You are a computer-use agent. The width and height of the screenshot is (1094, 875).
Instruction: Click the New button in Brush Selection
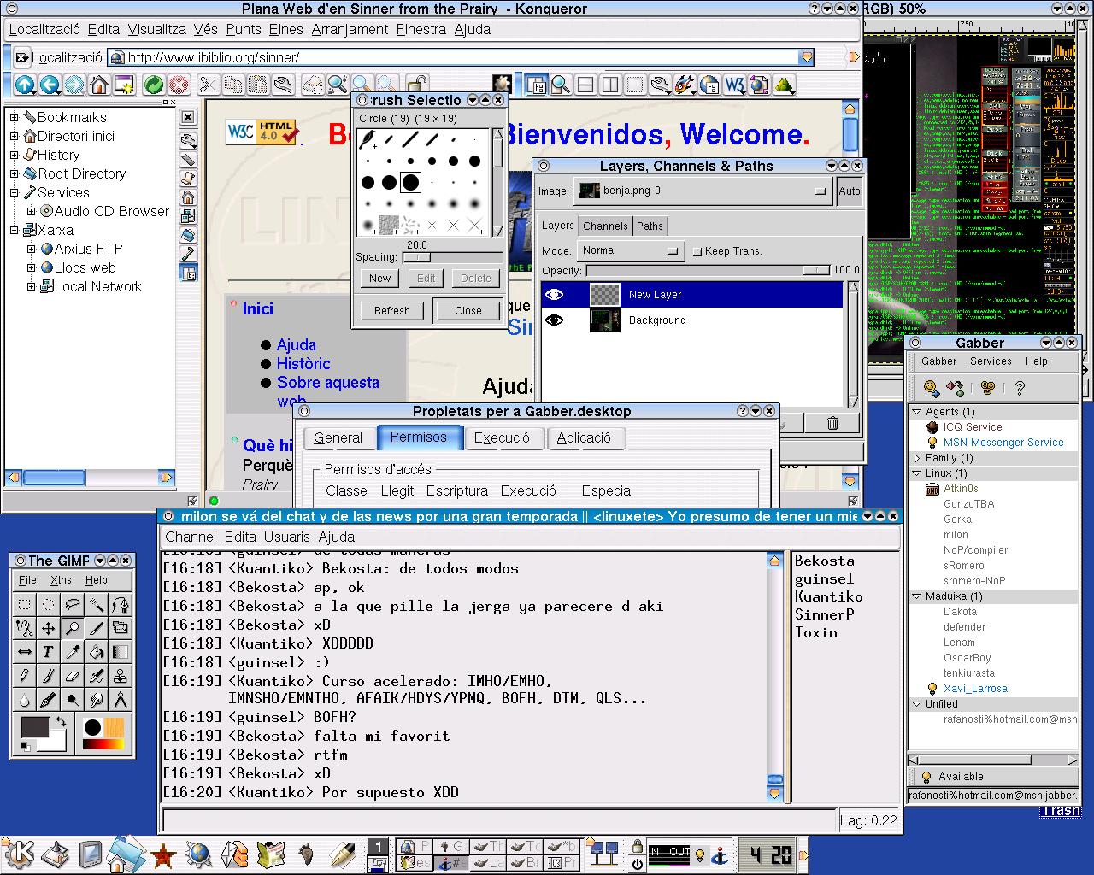tap(380, 279)
